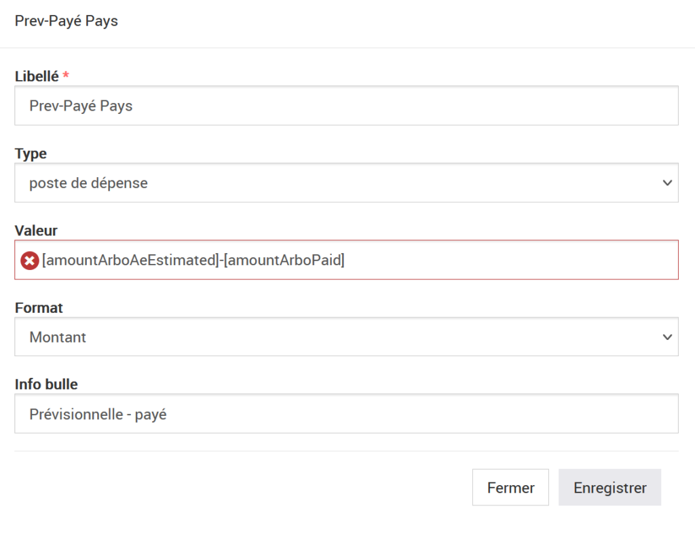Click the dialog title 'Prev-Payé Pays'

pyautogui.click(x=67, y=22)
